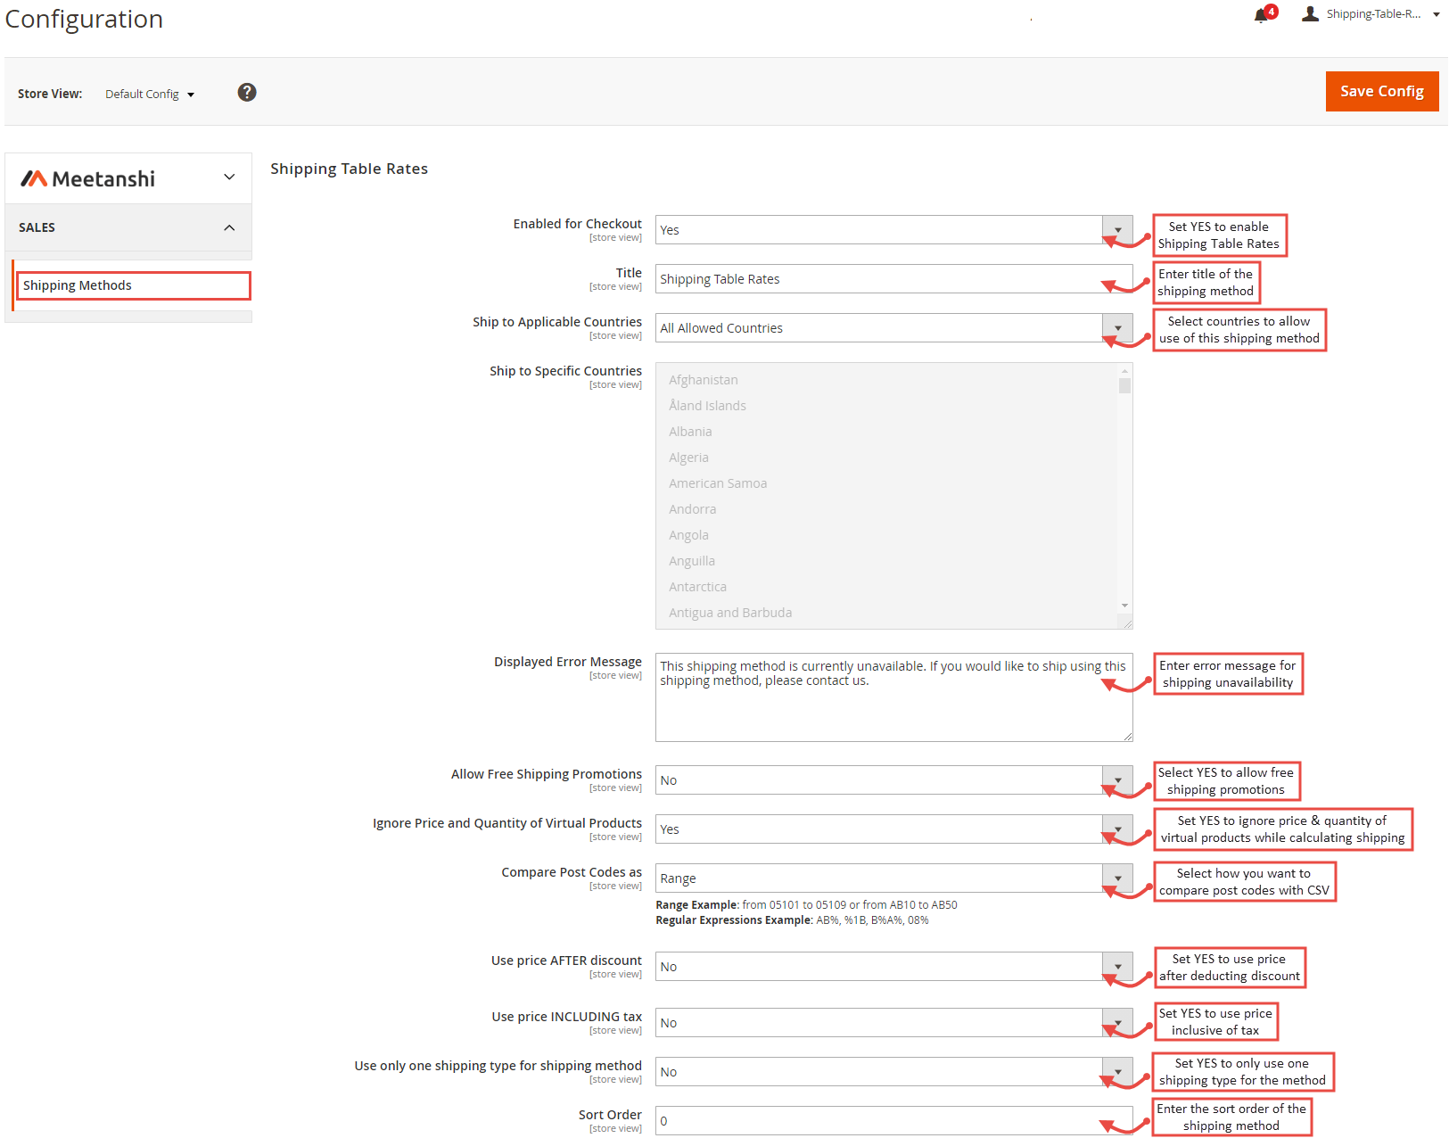Click the Compare Post Codes as label

point(572,872)
